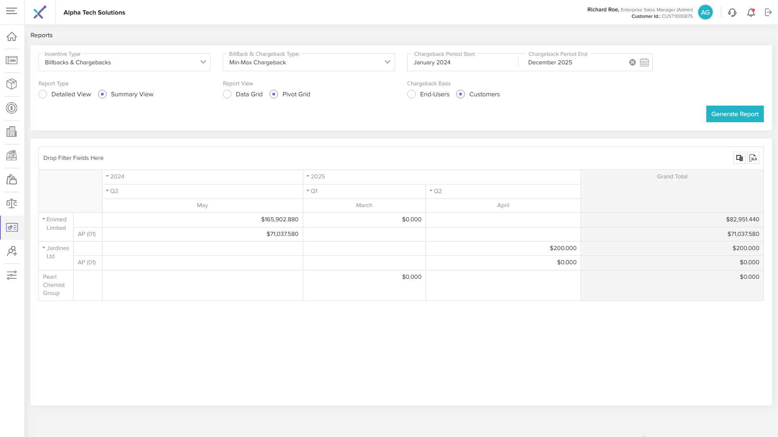778x437 pixels.
Task: Open the balance scale sidebar icon
Action: pos(12,203)
